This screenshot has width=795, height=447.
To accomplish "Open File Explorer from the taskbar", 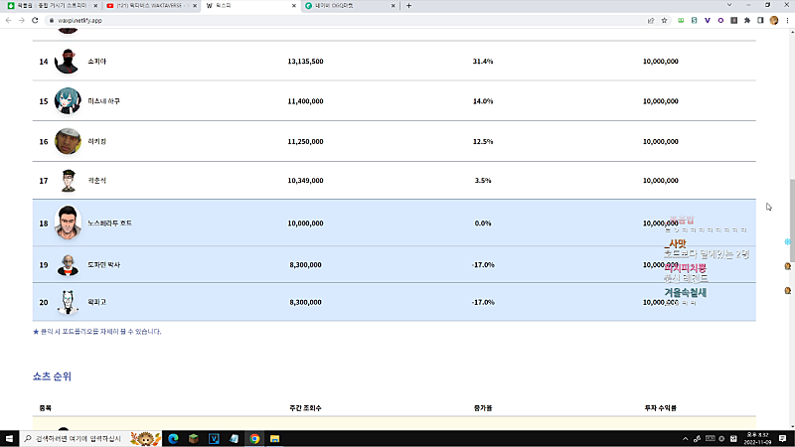I will pyautogui.click(x=275, y=439).
